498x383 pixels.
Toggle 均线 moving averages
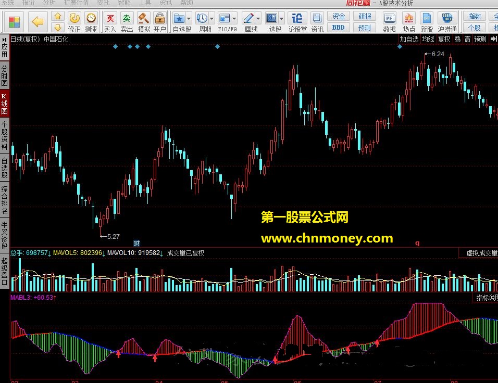(428, 39)
